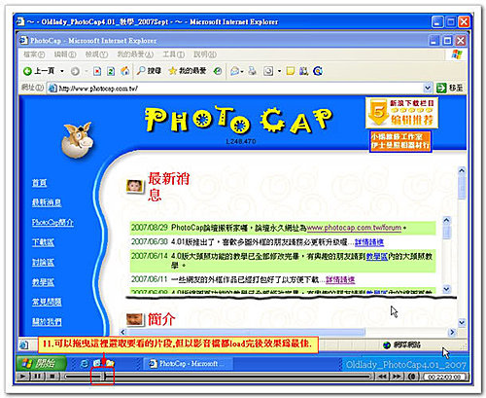Click the 網際網路 zone in status bar
486x398 pixels.
[401, 344]
